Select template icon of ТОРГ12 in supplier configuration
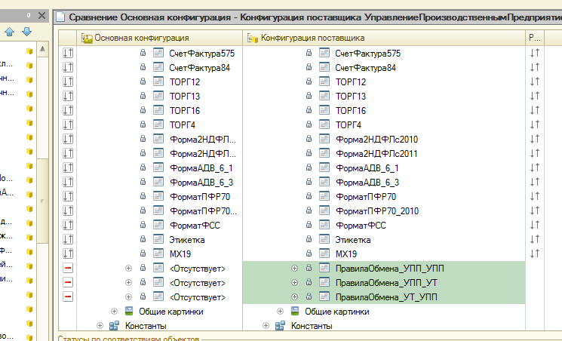Image resolution: width=562 pixels, height=341 pixels. point(324,81)
